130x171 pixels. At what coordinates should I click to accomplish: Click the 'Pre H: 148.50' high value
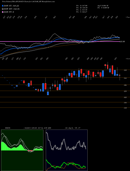[x=82, y=8]
